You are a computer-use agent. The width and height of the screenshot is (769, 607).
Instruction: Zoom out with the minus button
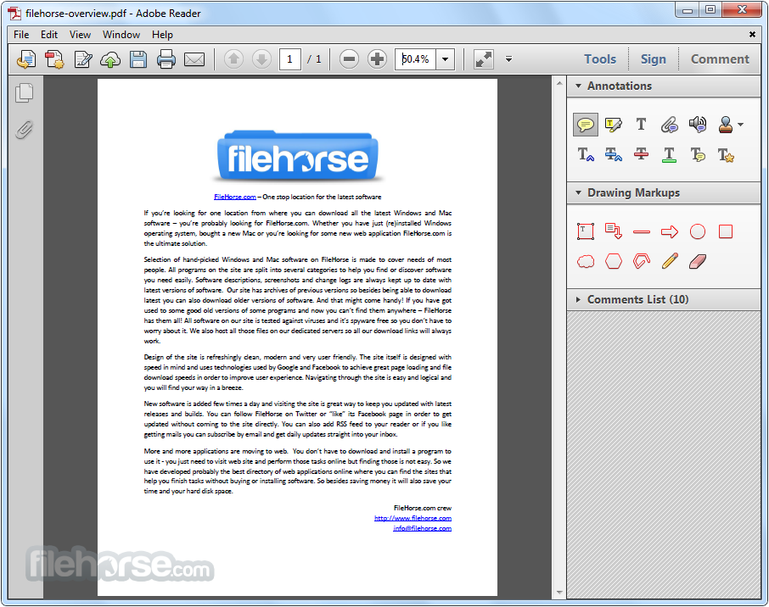coord(349,59)
